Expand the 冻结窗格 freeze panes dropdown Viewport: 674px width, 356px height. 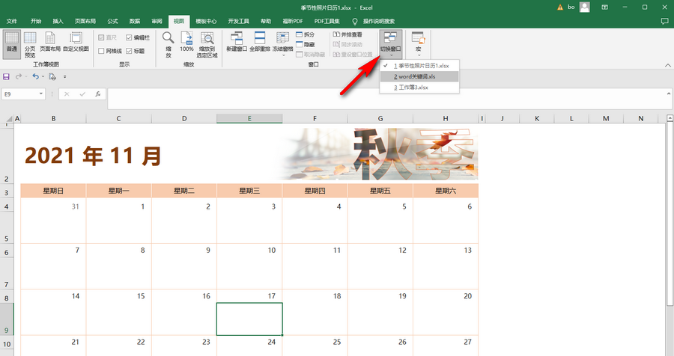coord(282,48)
